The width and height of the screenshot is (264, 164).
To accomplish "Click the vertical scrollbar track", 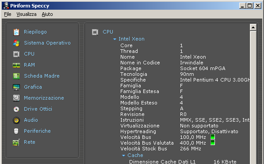I will coord(253,97).
